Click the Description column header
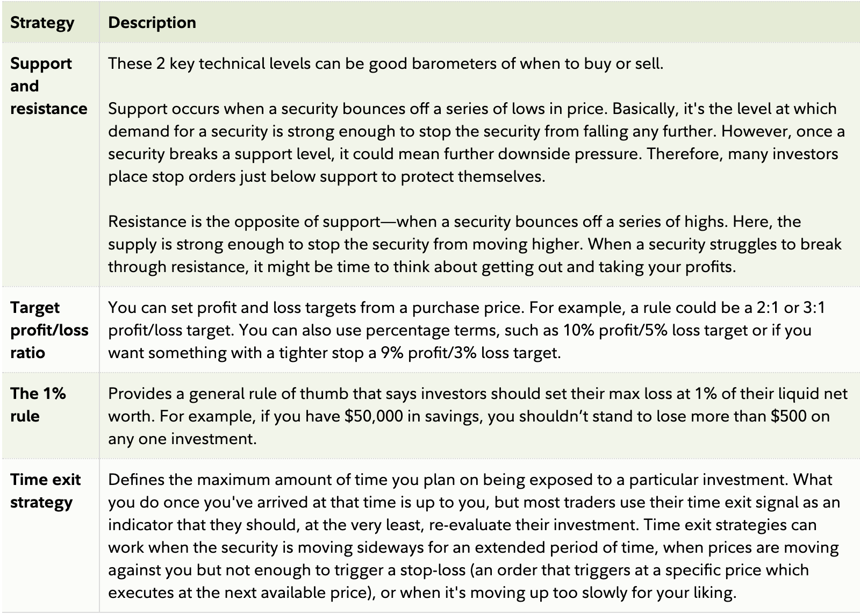Screen dimensions: 860x614 (x=152, y=23)
